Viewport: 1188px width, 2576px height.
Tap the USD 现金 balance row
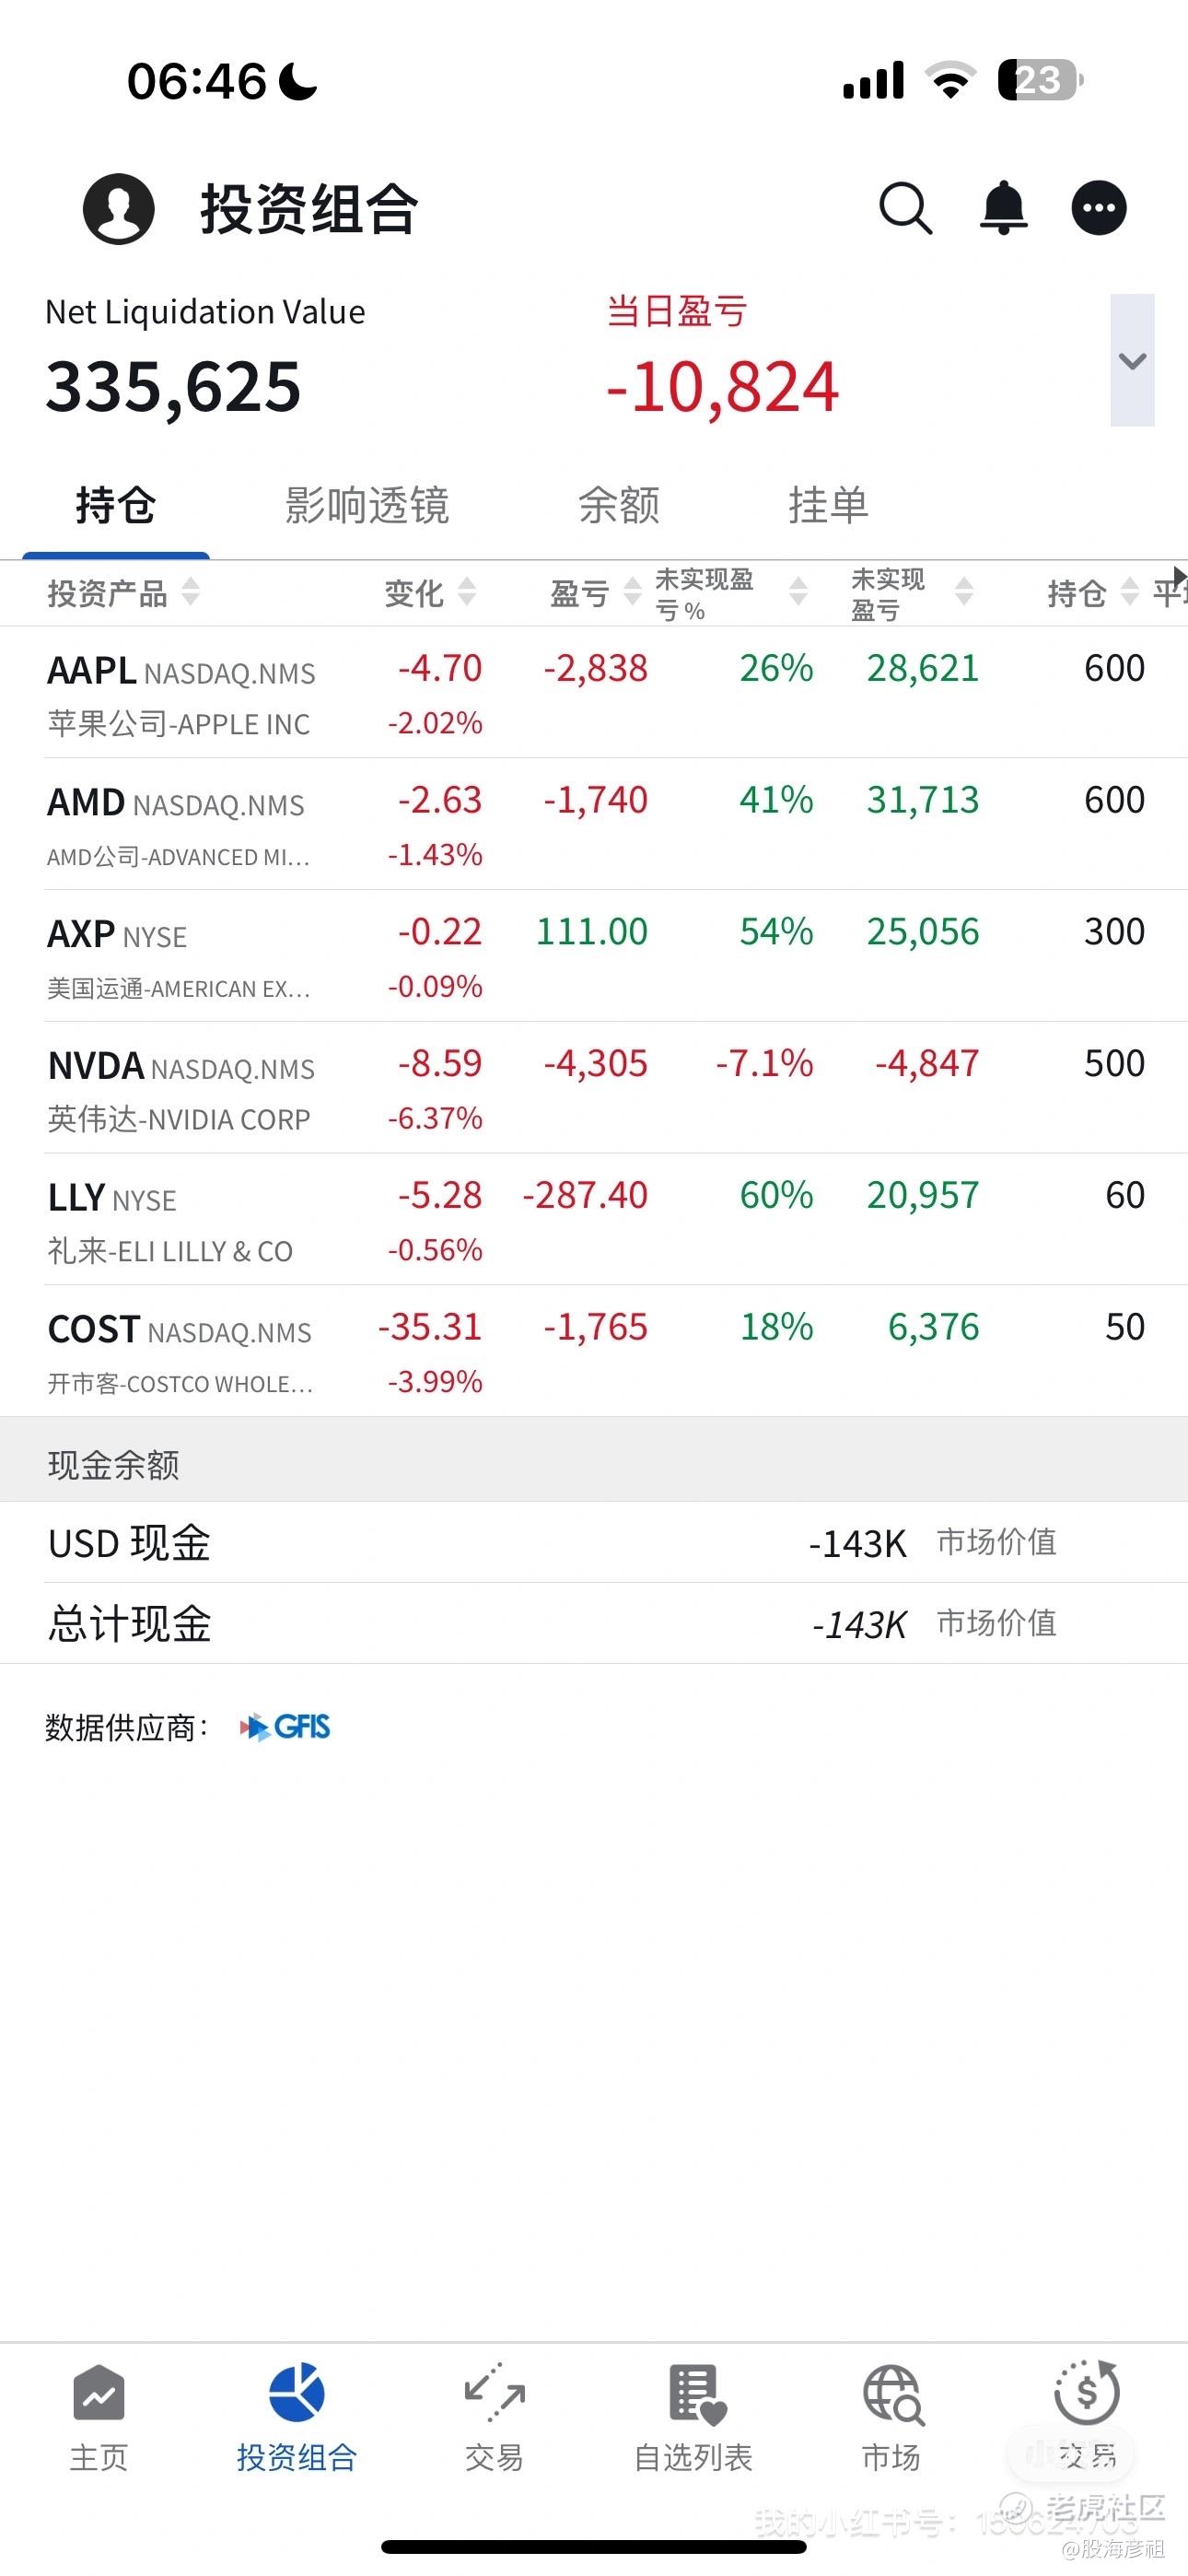(594, 1542)
